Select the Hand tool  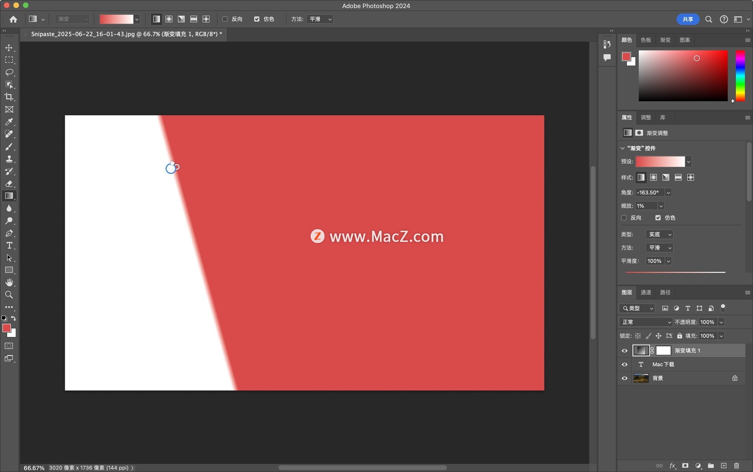coord(9,282)
